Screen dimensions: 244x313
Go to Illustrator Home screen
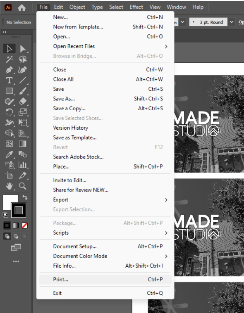click(x=22, y=7)
